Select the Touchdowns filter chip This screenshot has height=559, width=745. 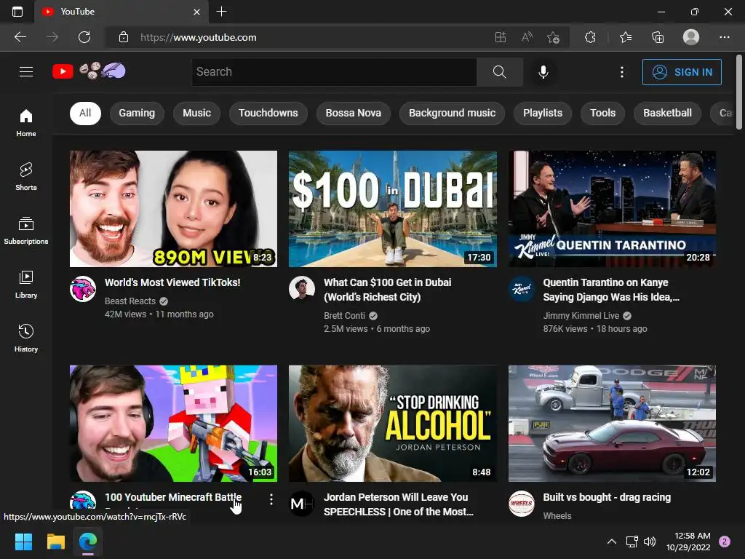(268, 113)
